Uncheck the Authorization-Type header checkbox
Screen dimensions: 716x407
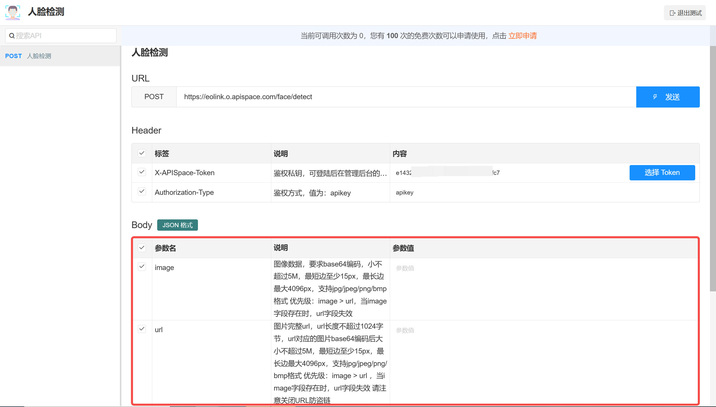142,192
